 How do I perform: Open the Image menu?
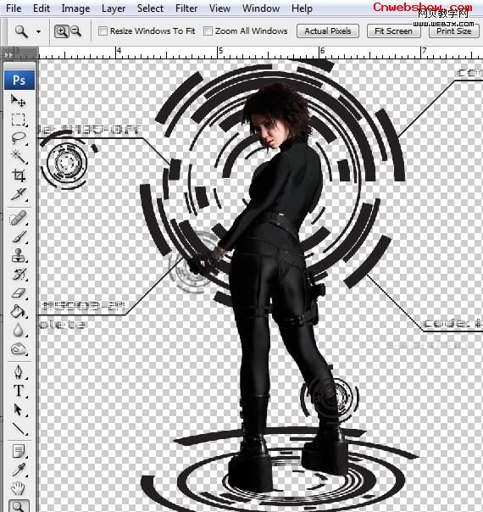pos(75,8)
